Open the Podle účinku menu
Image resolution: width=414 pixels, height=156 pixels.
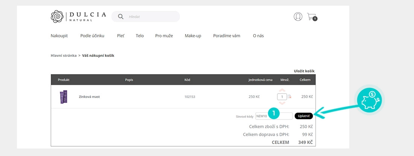click(93, 36)
